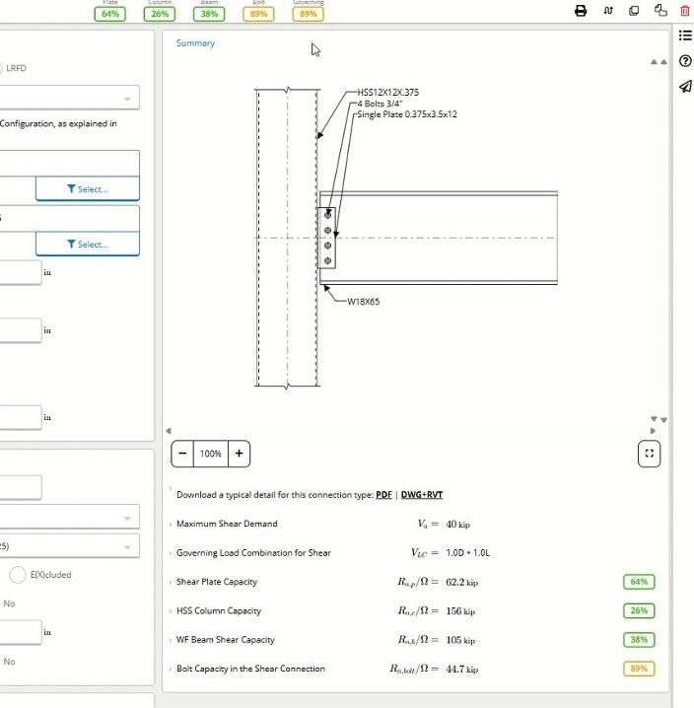Click the W18X65 beam label
The image size is (694, 708).
(x=364, y=302)
